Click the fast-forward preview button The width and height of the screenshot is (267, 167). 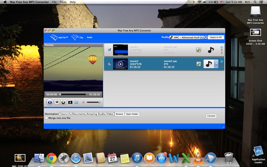pos(57,102)
